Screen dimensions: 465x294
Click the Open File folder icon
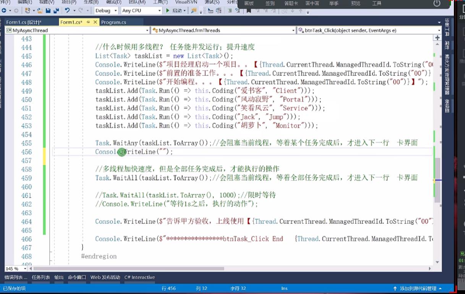pyautogui.click(x=39, y=11)
